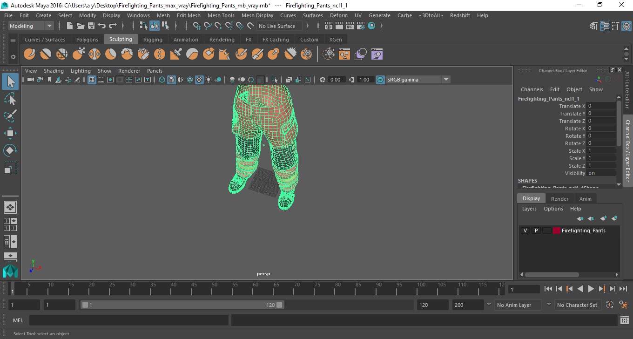The width and height of the screenshot is (633, 339).
Task: Open the sRGB gamma dropdown
Action: [418, 80]
